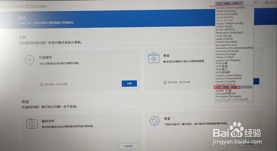Click the 恢复 section title
Screen dimensions: 277x151
coord(25,102)
